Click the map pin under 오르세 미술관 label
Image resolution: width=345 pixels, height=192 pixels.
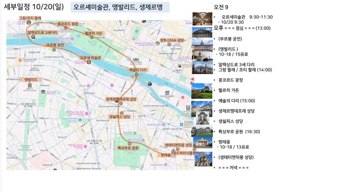(x=88, y=62)
